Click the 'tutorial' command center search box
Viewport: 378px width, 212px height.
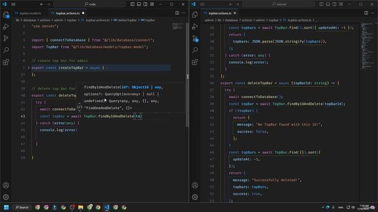click(279, 4)
